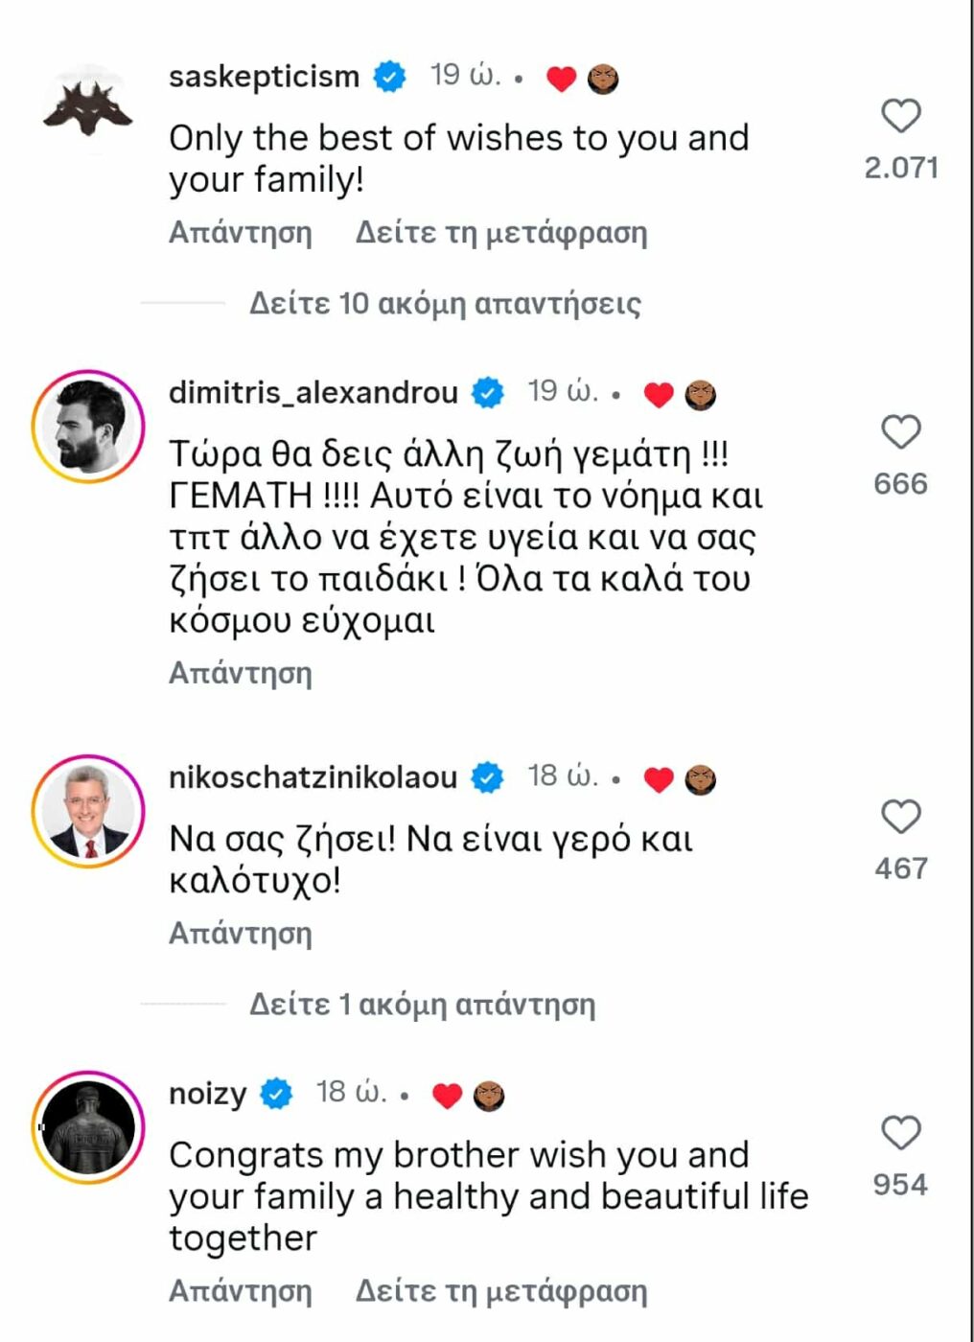Viewport: 974px width, 1342px height.
Task: View nikoschatzinikolaou's story avatar
Action: click(x=88, y=811)
